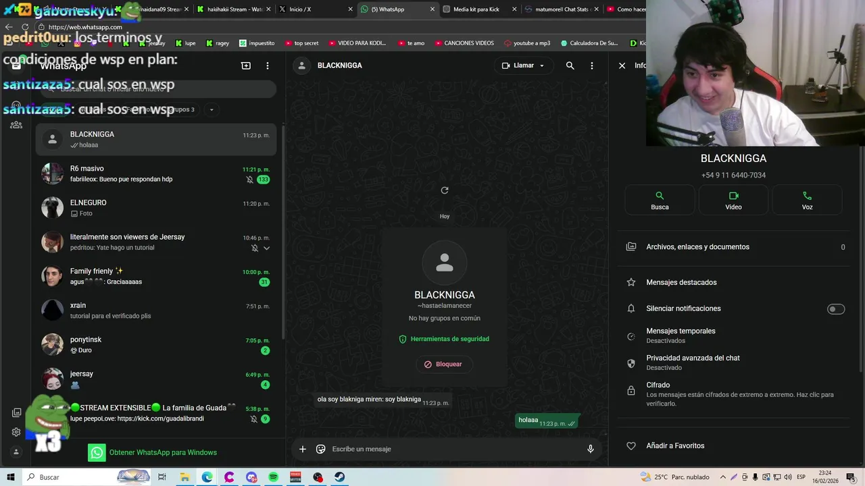Click the Busca search button in contact info
This screenshot has width=865, height=486.
[x=660, y=200]
